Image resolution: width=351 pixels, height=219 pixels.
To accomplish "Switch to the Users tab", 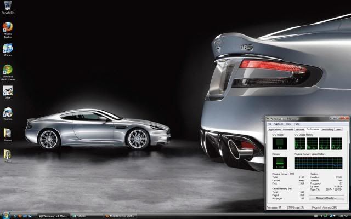I will pyautogui.click(x=339, y=129).
